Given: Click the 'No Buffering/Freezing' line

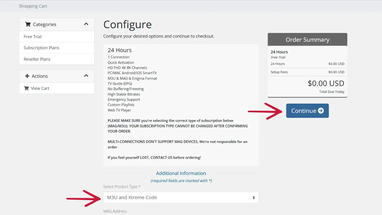Looking at the screenshot, I should pyautogui.click(x=126, y=89).
